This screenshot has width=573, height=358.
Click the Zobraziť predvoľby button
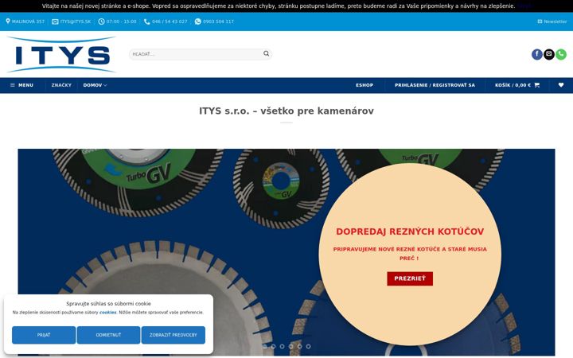(x=173, y=335)
